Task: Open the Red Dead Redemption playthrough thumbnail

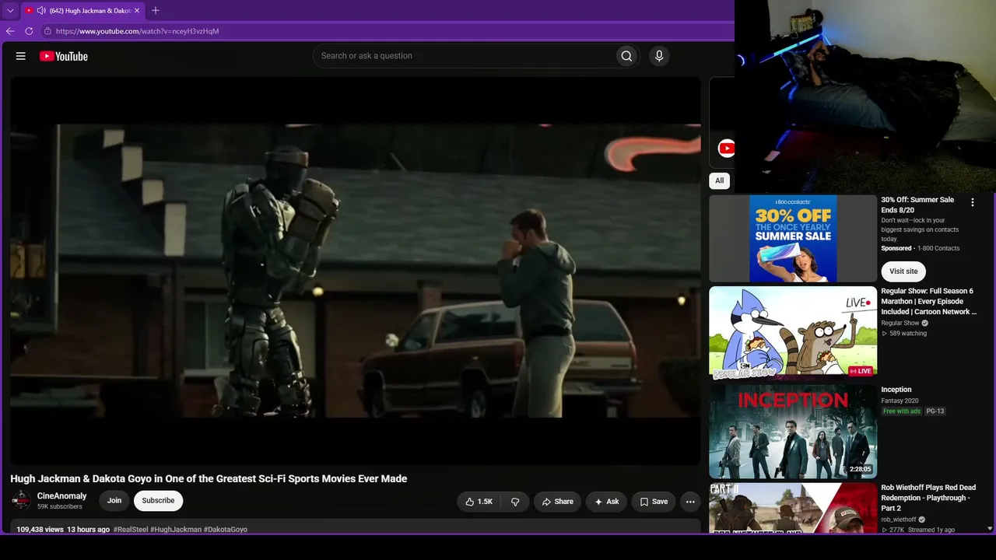Action: click(x=793, y=508)
